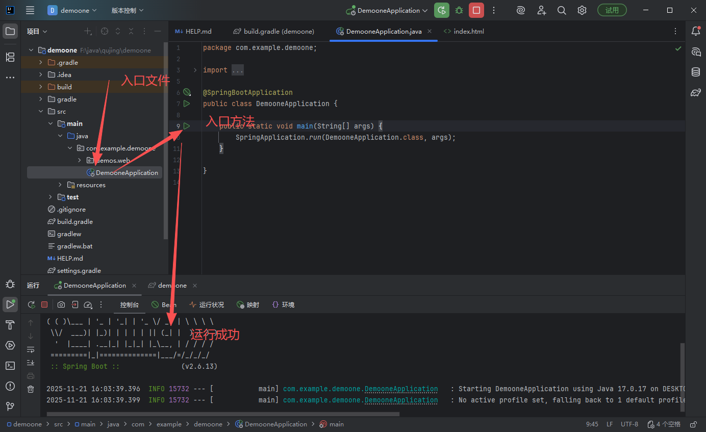Screen dimensions: 706x432
Task: Open DemooneApplication link in first log line
Action: [x=400, y=389]
